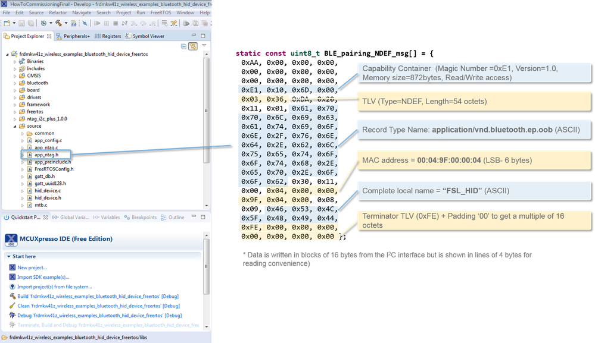Viewport: 595px width, 343px height.
Task: Open Project Explorer view menu triangle
Action: point(204,46)
